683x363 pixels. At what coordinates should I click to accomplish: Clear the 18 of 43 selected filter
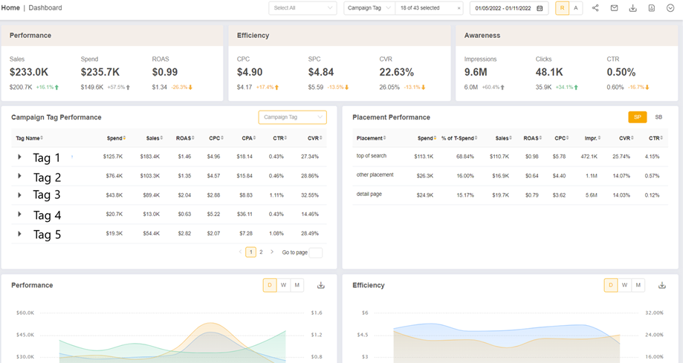coord(459,8)
